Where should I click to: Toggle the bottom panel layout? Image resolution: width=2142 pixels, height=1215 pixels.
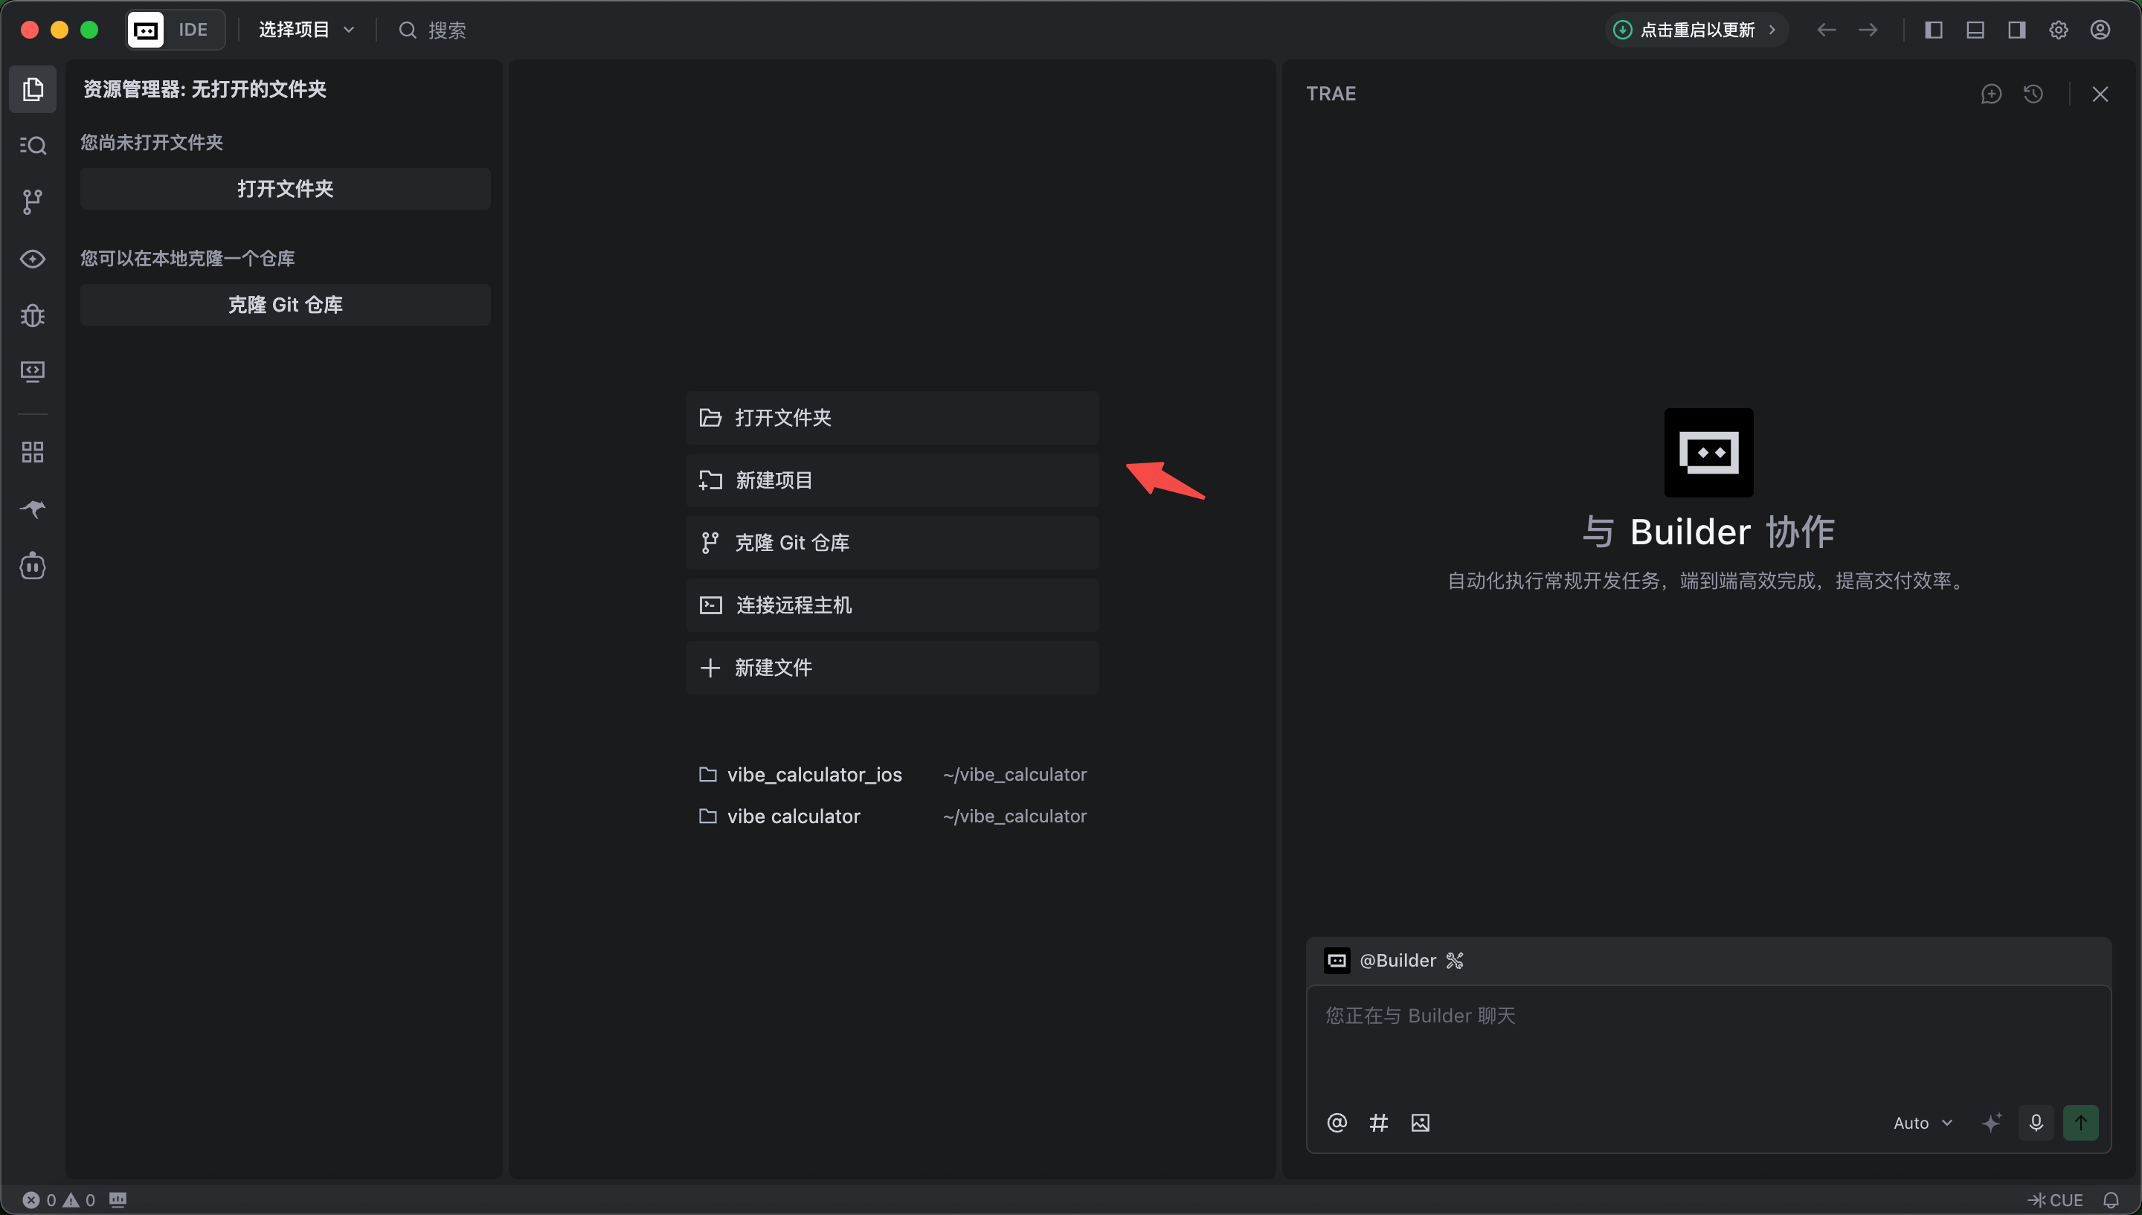coord(1975,30)
